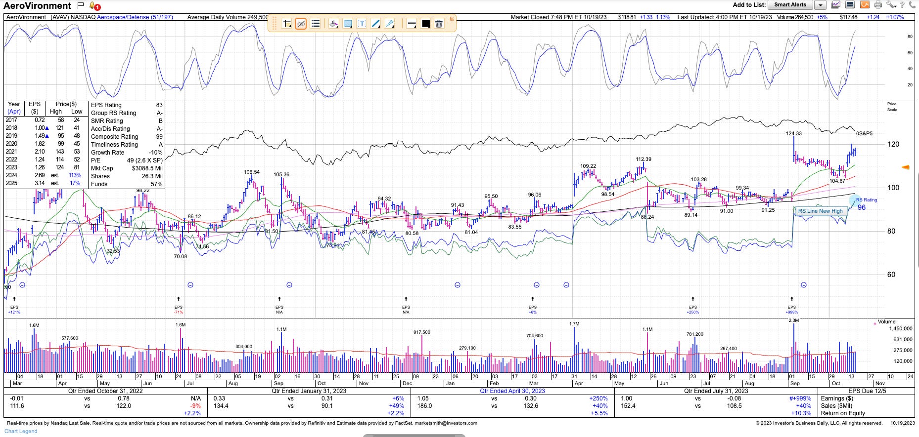The width and height of the screenshot is (919, 437).
Task: Click the Qtr Ended April 30, 2023 link
Action: (x=512, y=391)
